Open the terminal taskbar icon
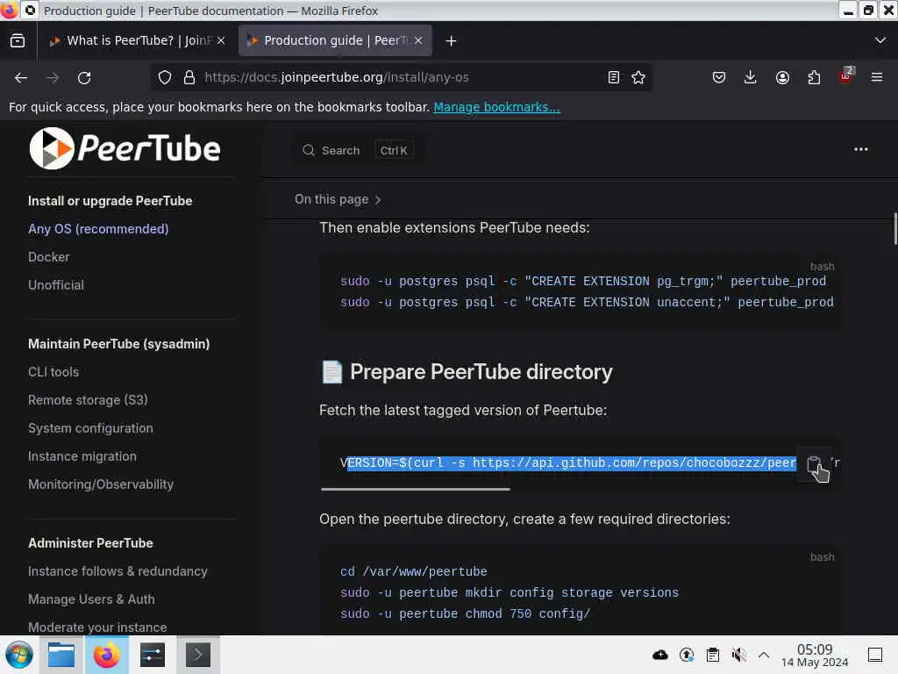The image size is (898, 674). (197, 655)
